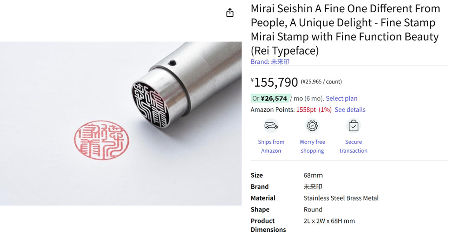Click the Mirai Seishin product title
This screenshot has width=456, height=234.
[345, 29]
